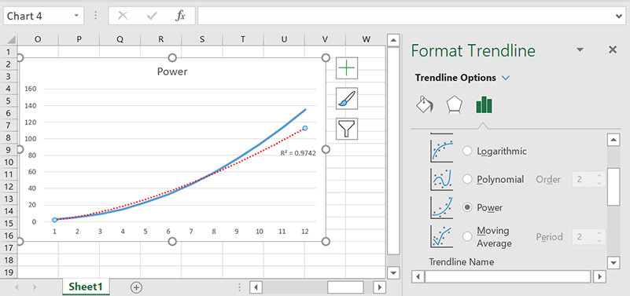The width and height of the screenshot is (630, 296).
Task: Click the Logarithmic trendline preview icon
Action: [x=441, y=151]
